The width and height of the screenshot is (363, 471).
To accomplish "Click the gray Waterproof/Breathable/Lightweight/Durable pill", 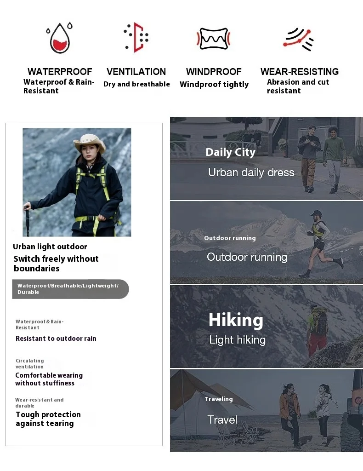I will coord(70,289).
